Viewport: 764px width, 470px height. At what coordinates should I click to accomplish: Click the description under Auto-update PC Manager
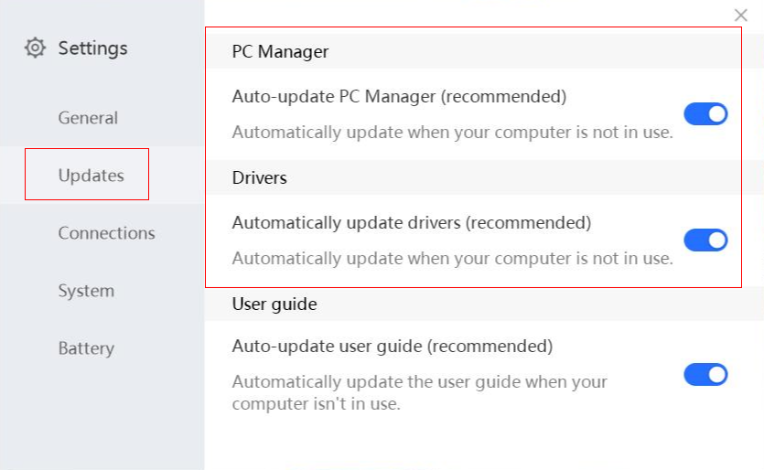coord(452,132)
